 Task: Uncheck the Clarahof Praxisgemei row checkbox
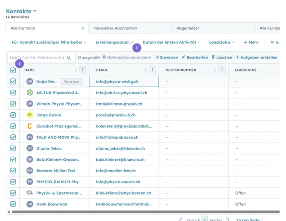point(13,126)
